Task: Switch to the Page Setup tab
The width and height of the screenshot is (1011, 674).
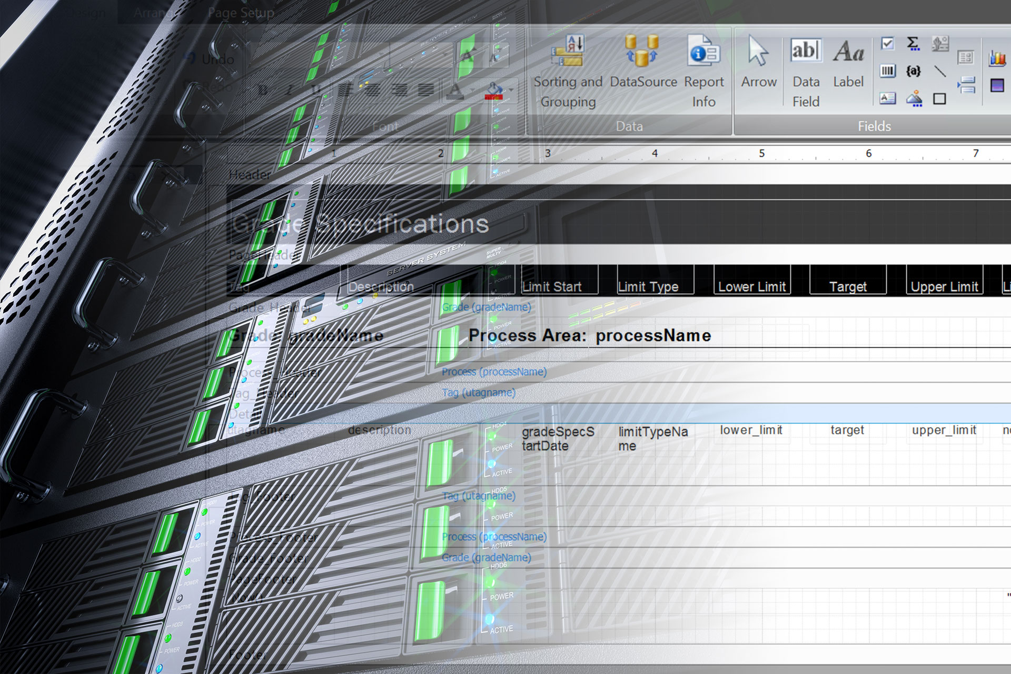Action: 241,13
